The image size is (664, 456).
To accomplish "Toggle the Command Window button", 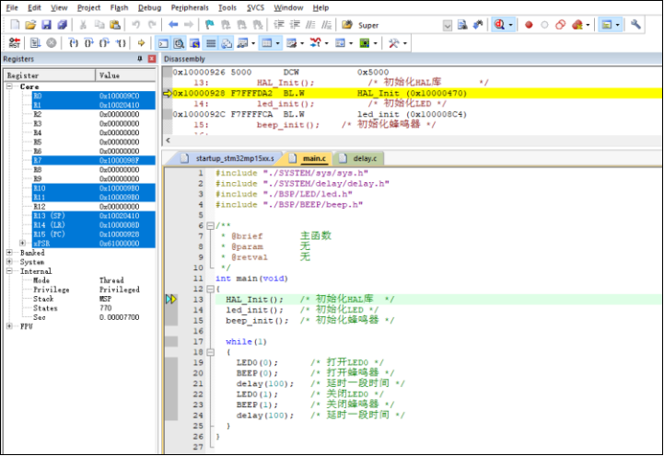I will [x=163, y=42].
